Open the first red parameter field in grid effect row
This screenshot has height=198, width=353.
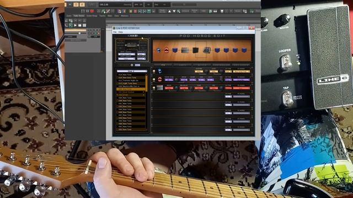click(x=169, y=88)
